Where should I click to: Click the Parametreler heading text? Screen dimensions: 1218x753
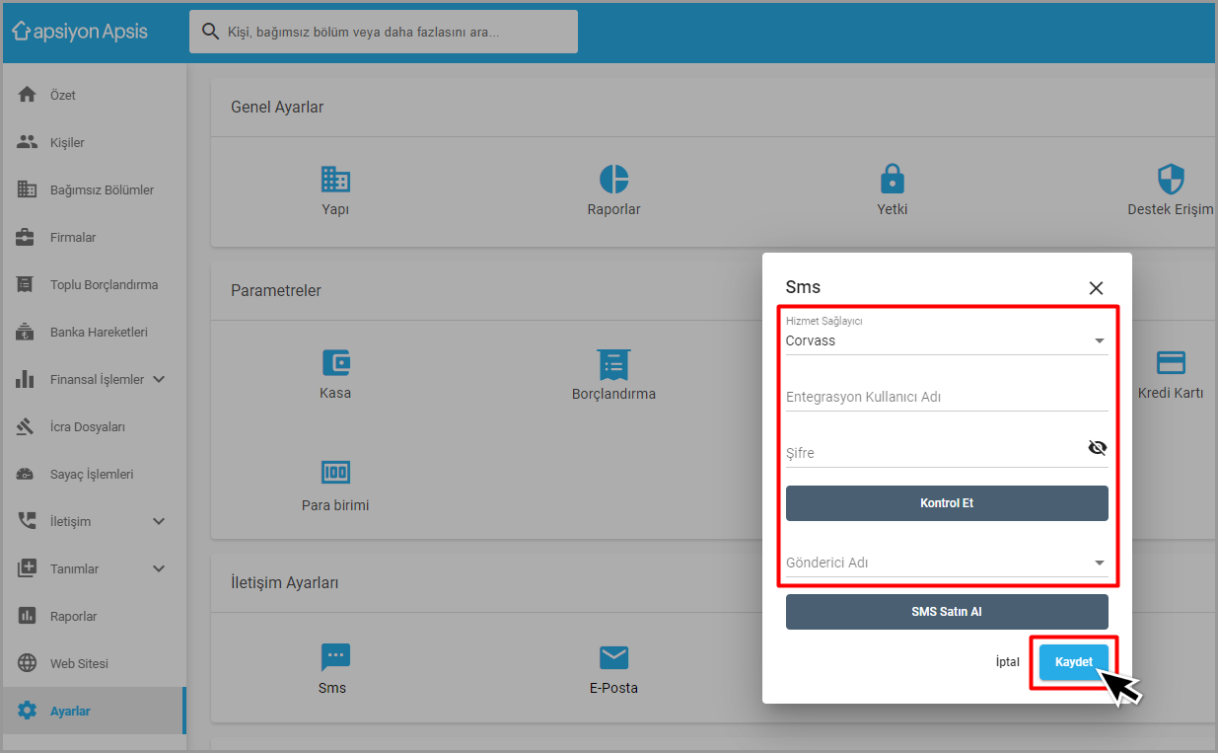point(276,290)
